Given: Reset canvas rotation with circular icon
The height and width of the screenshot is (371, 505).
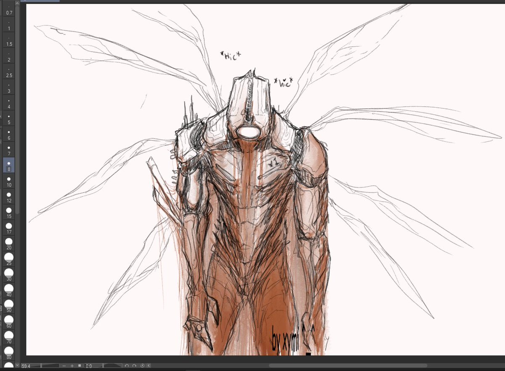Looking at the screenshot, I should (142, 366).
